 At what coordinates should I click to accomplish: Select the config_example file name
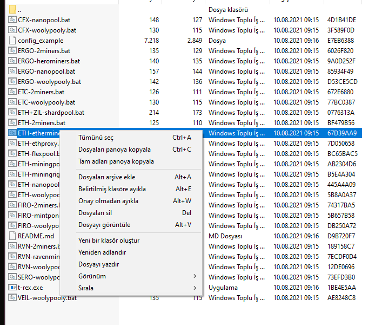[x=41, y=41]
